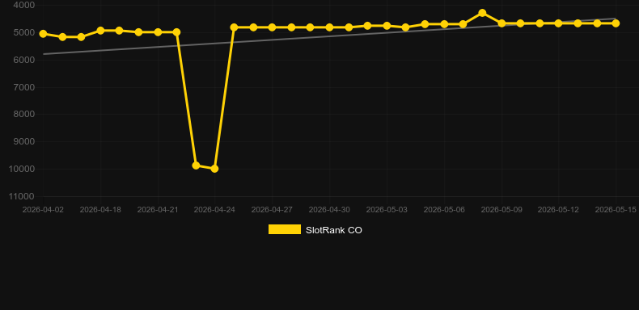This screenshot has height=310, width=639.
Task: Select the data point above 2026-04-30
Action: (x=329, y=27)
